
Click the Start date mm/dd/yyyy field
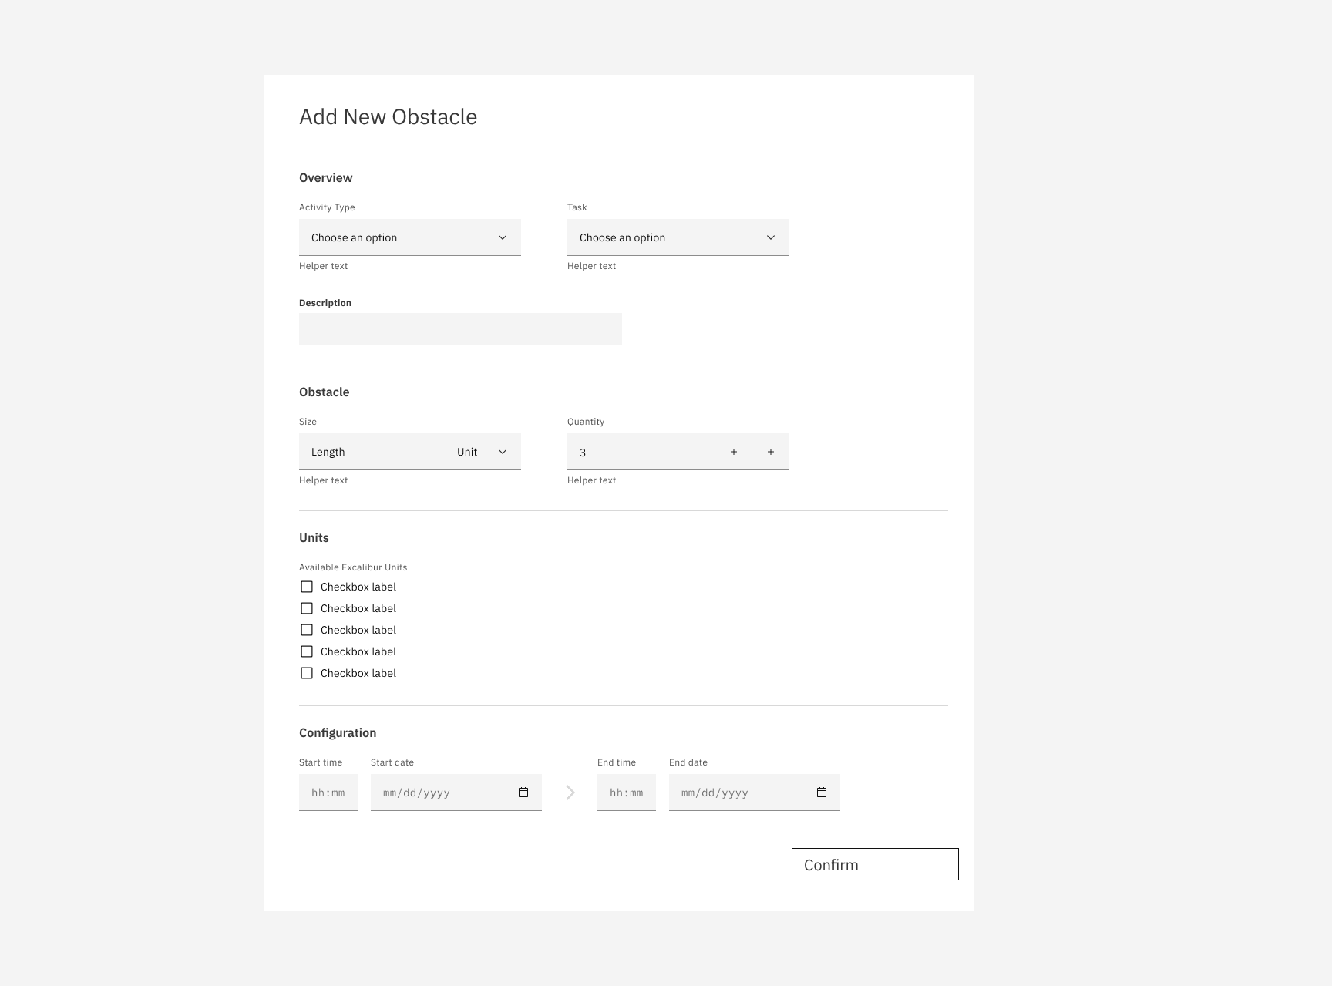coord(456,793)
